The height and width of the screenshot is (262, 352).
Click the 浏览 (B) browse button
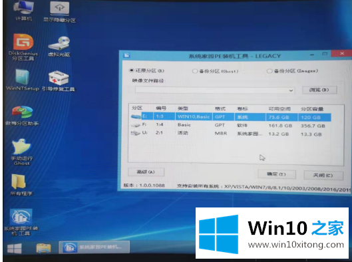[319, 90]
